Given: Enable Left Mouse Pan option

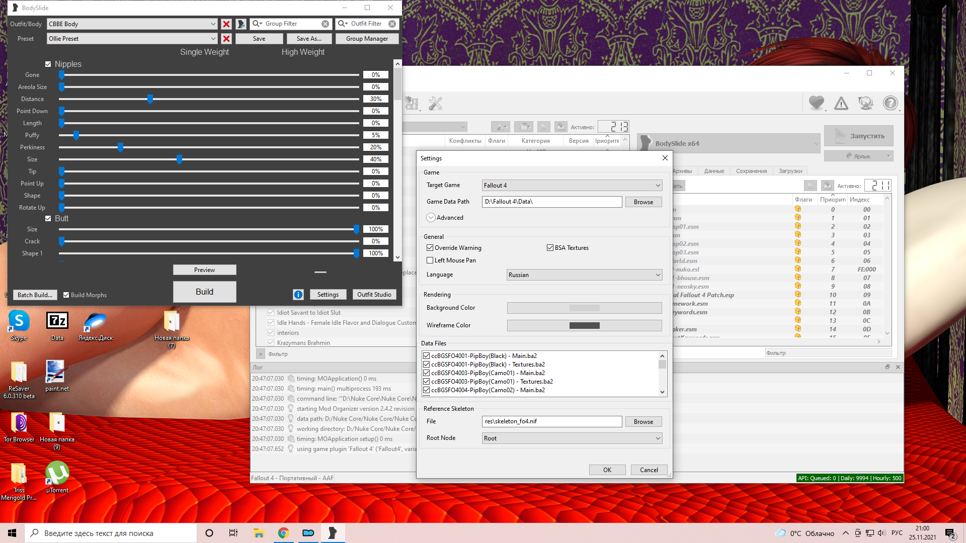Looking at the screenshot, I should pos(430,260).
